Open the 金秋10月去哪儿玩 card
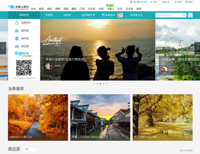The height and width of the screenshot is (154, 200). 38,117
